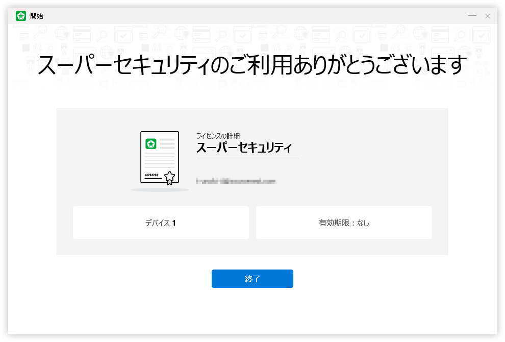Click the signature scribble on the certificate
Viewport: 505px width, 342px height.
pyautogui.click(x=151, y=175)
